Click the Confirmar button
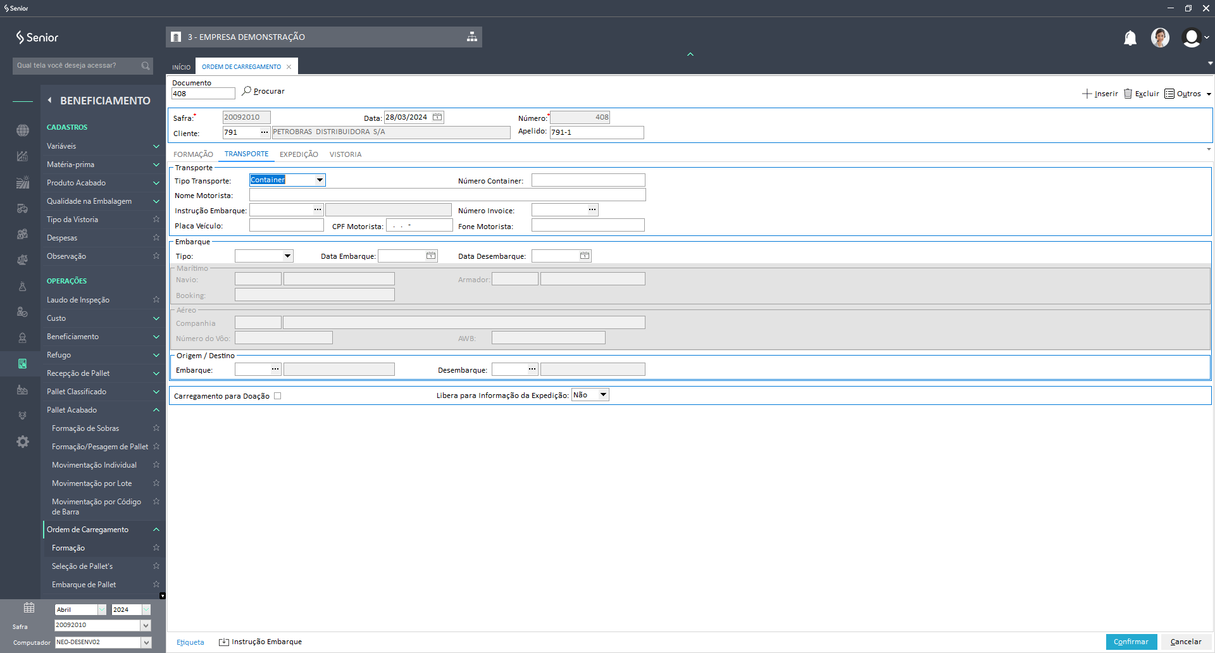Screen dimensions: 1215x653 click(x=1131, y=642)
